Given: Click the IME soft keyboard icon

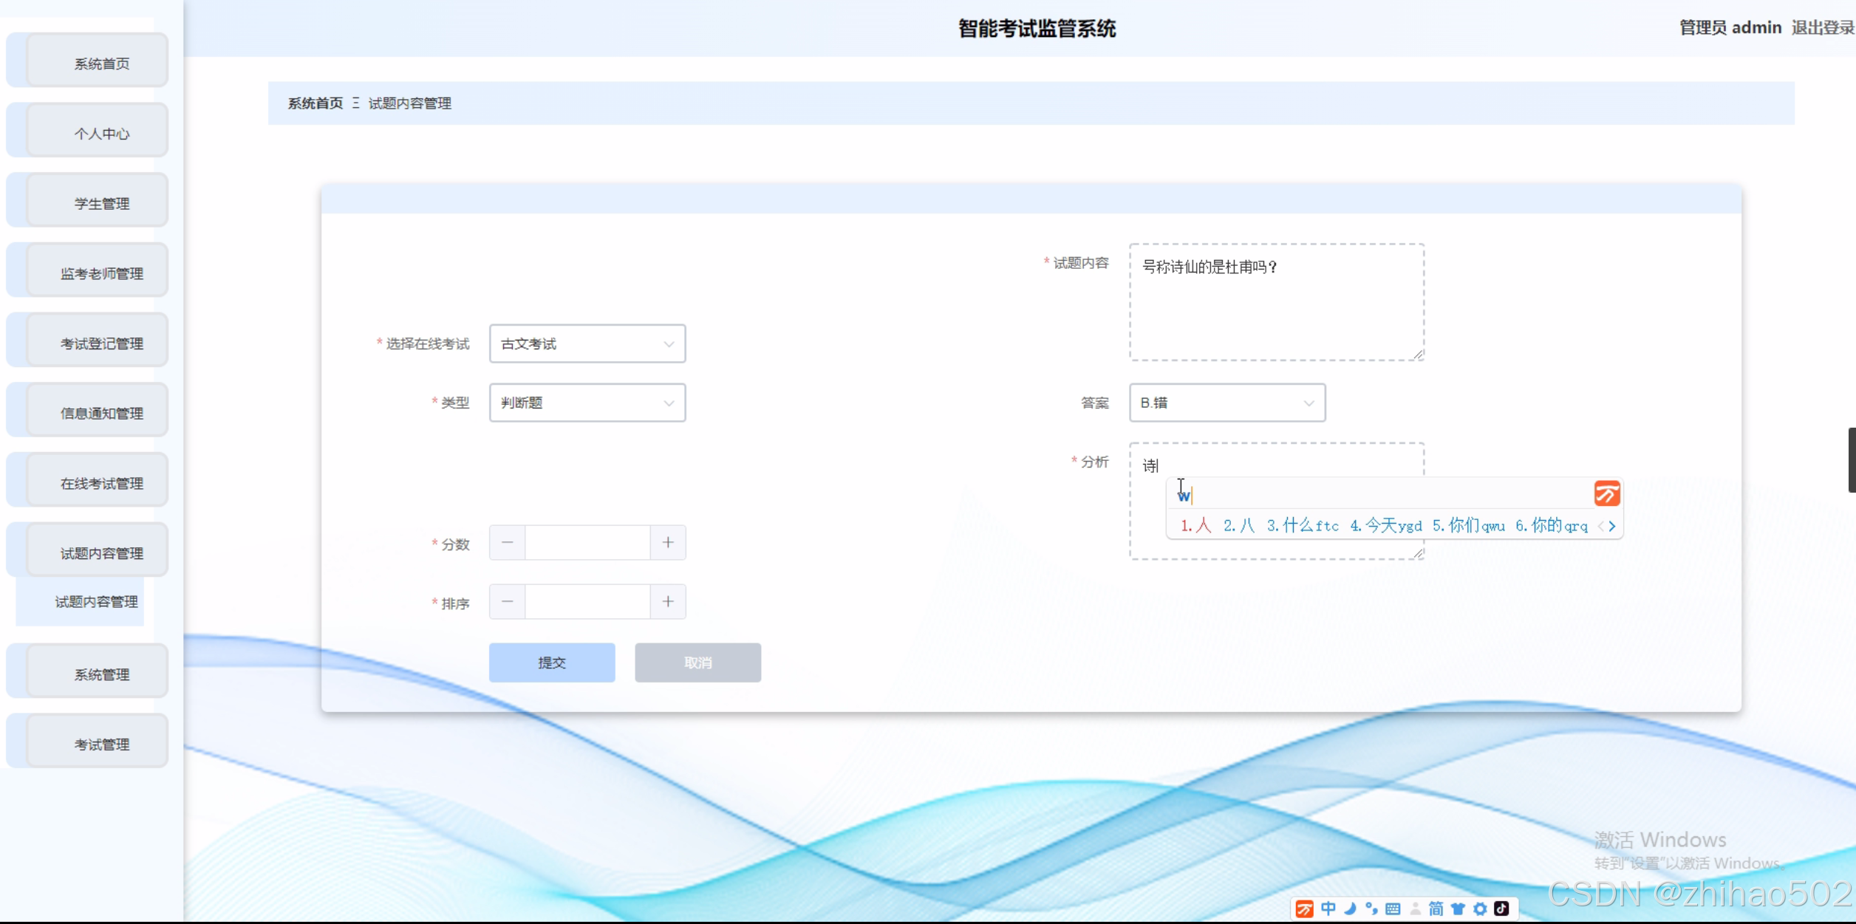Looking at the screenshot, I should tap(1393, 908).
